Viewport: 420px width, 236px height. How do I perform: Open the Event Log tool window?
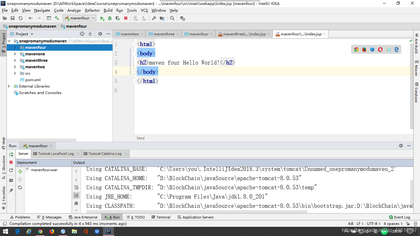pyautogui.click(x=399, y=217)
